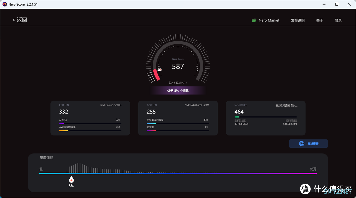Click the green Nero Market basket icon

pyautogui.click(x=254, y=20)
